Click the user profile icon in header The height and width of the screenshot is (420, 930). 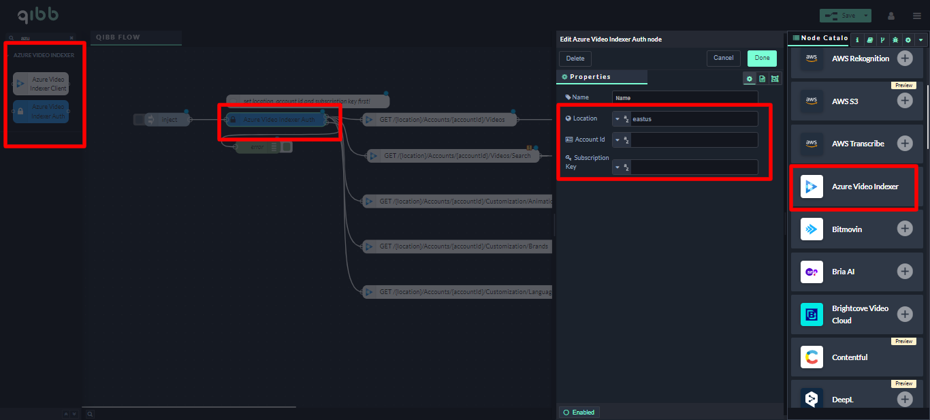[x=891, y=16]
